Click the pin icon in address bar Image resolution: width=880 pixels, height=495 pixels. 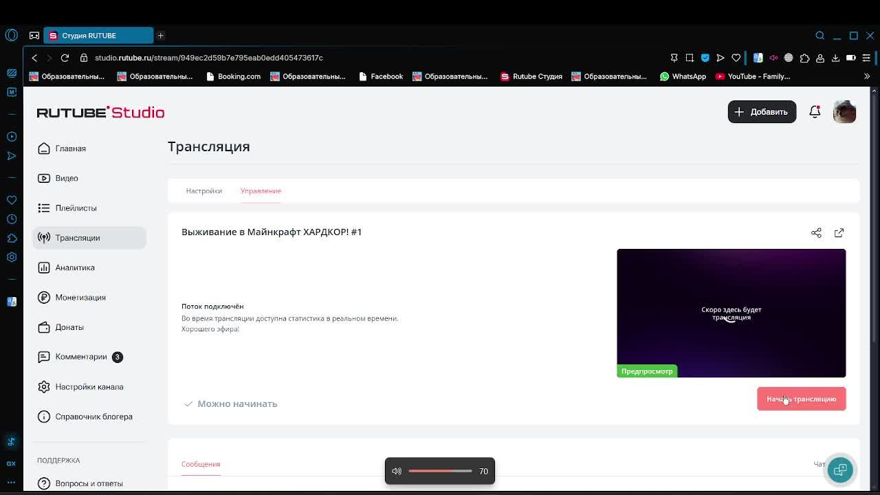(674, 58)
